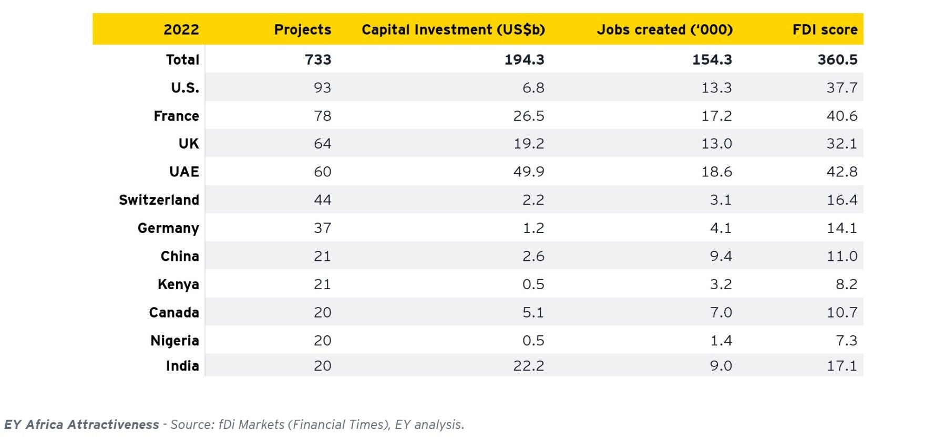Select the FDI score column header
946x444 pixels.
pyautogui.click(x=825, y=29)
